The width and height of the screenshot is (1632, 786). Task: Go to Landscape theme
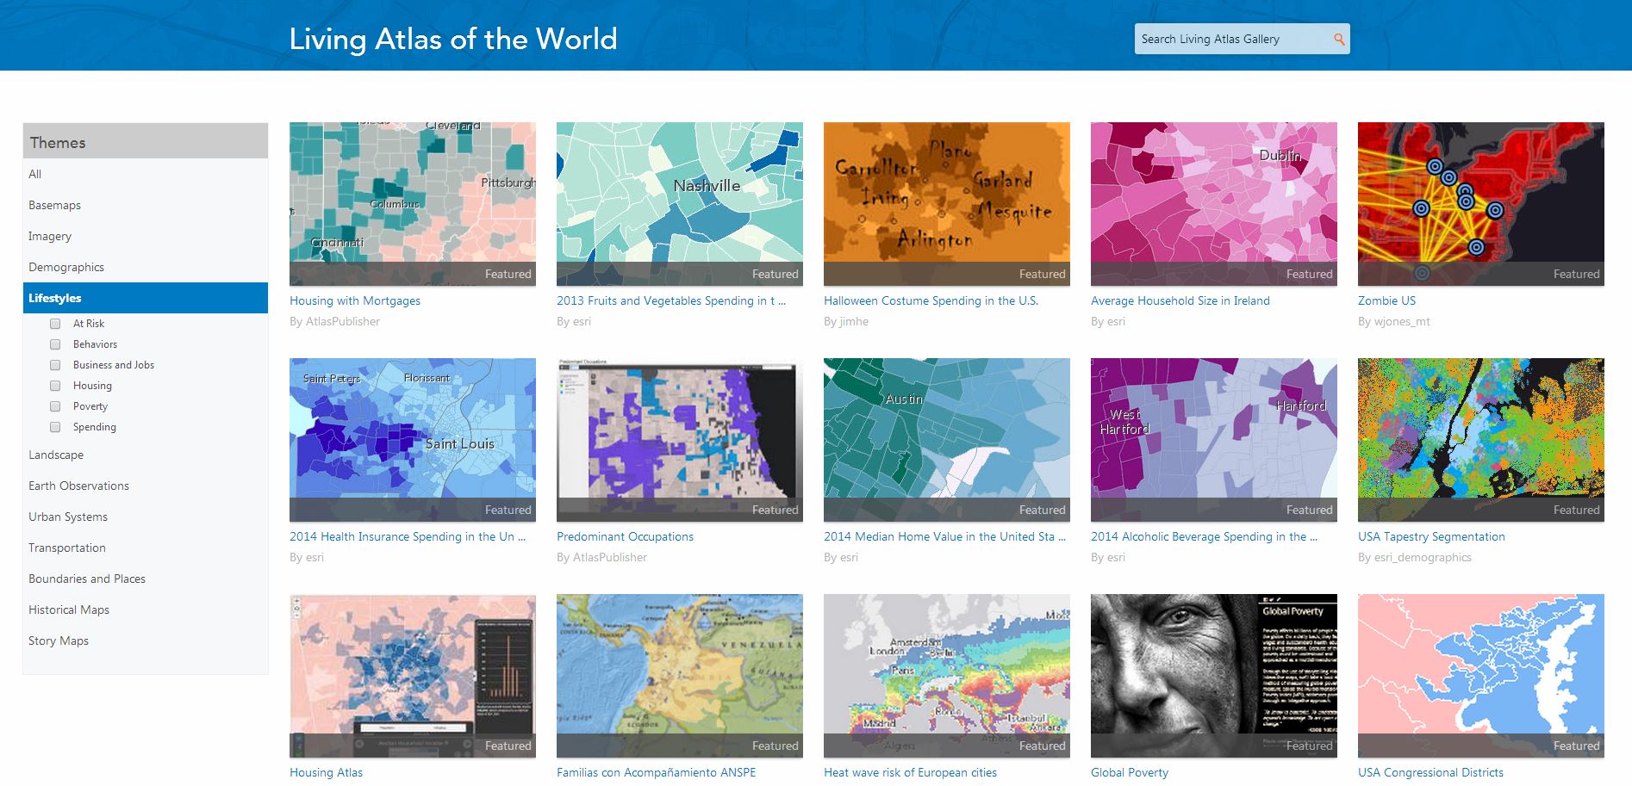tap(146, 455)
